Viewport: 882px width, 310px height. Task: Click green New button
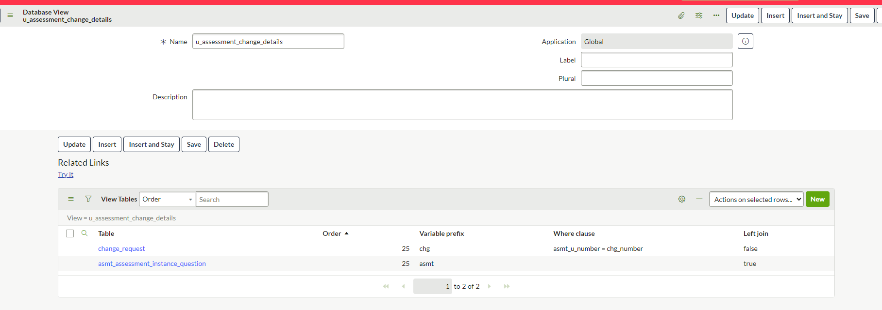pos(817,199)
